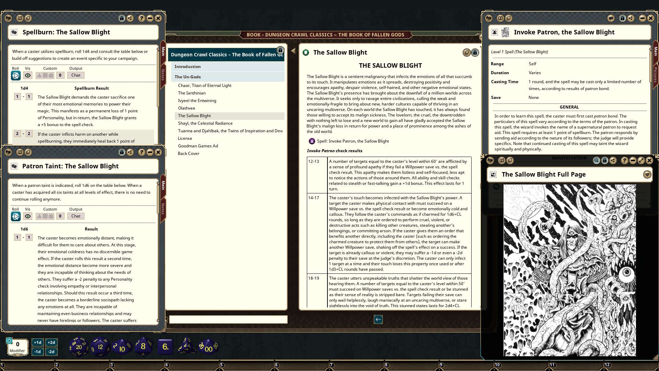The width and height of the screenshot is (659, 371).
Task: Collapse The Un-Gods section in the book index
Action: click(187, 77)
